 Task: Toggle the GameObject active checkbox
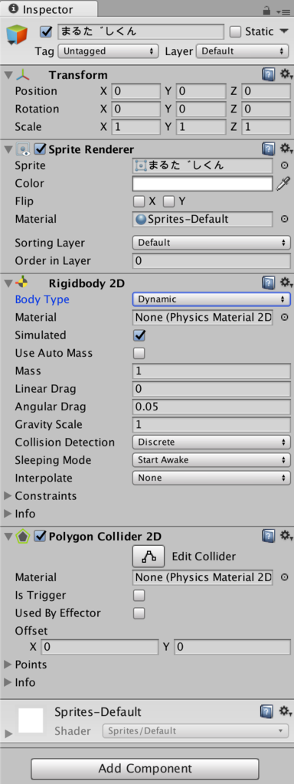click(x=46, y=32)
